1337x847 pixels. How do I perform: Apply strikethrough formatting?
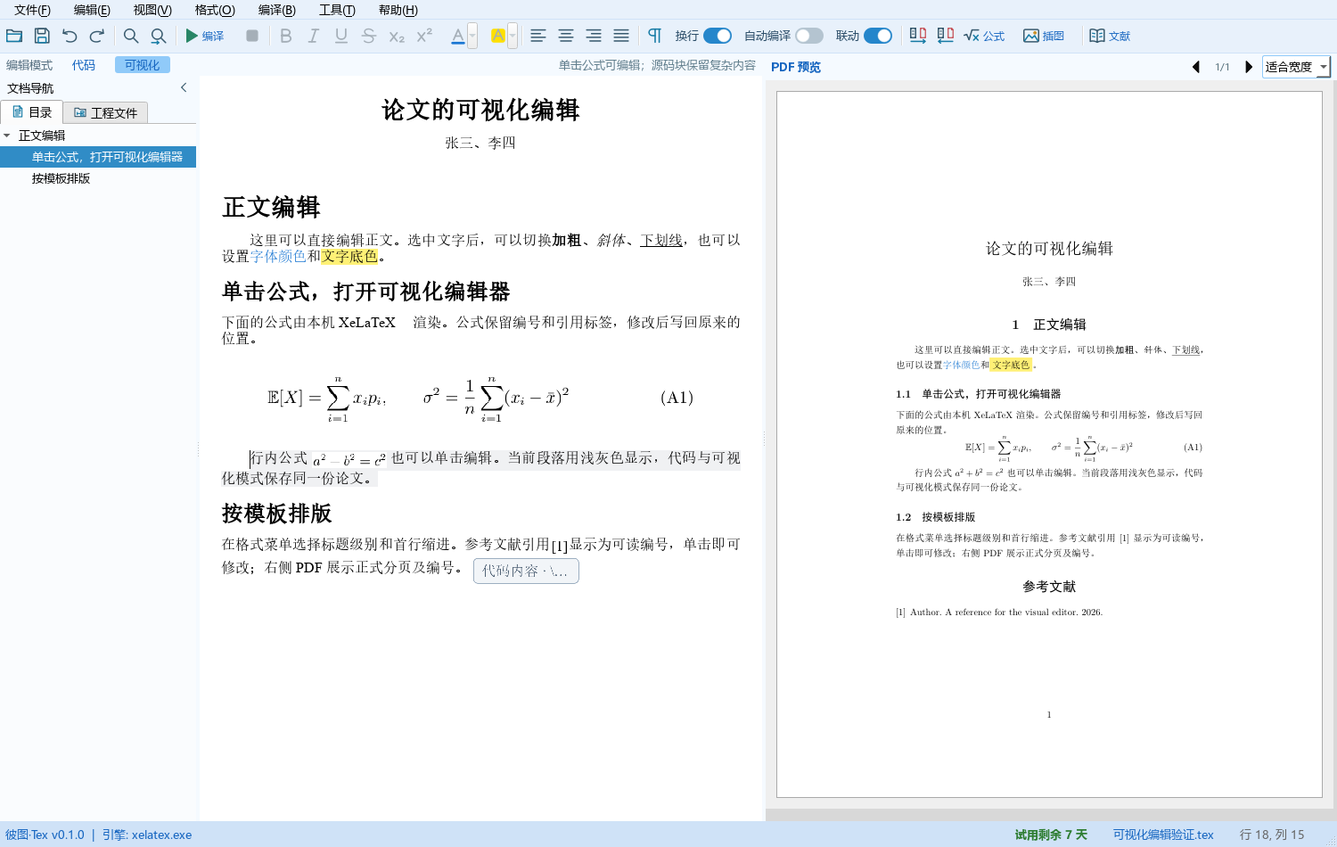tap(369, 36)
